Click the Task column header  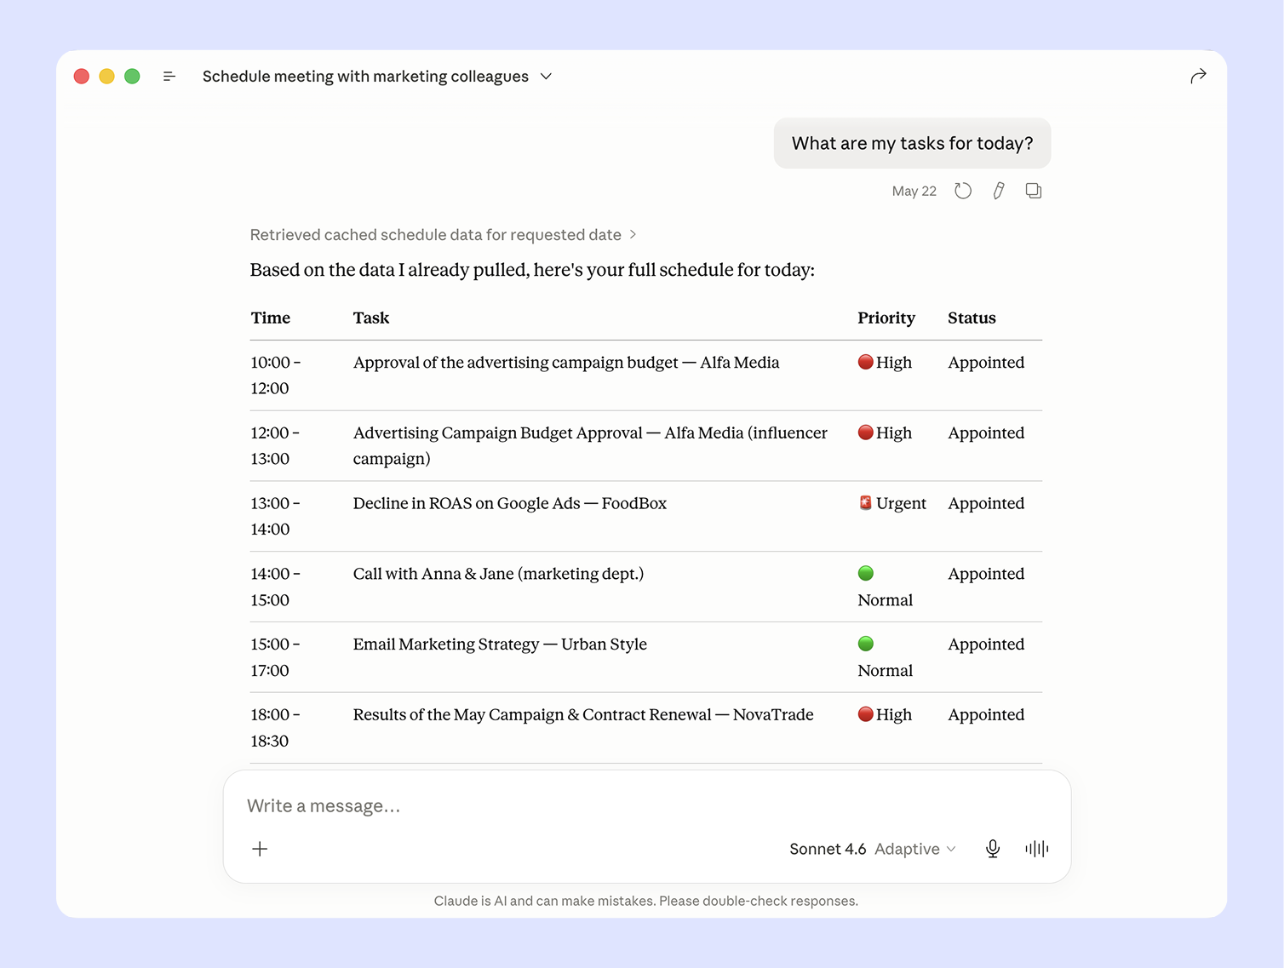coord(371,318)
